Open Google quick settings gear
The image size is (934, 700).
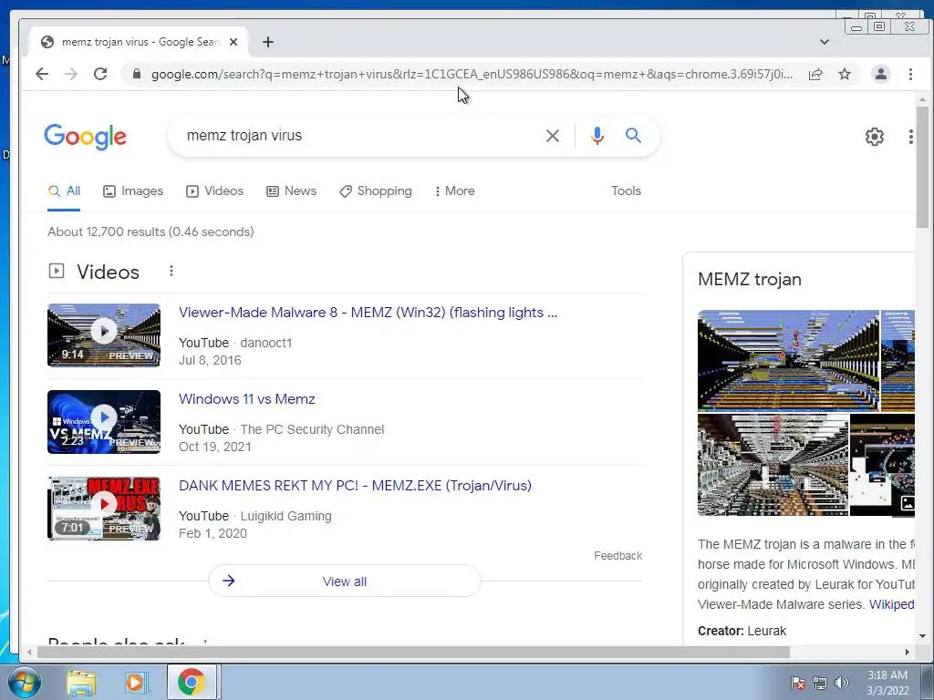(x=874, y=137)
